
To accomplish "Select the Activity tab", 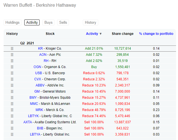I will [x=32, y=23].
